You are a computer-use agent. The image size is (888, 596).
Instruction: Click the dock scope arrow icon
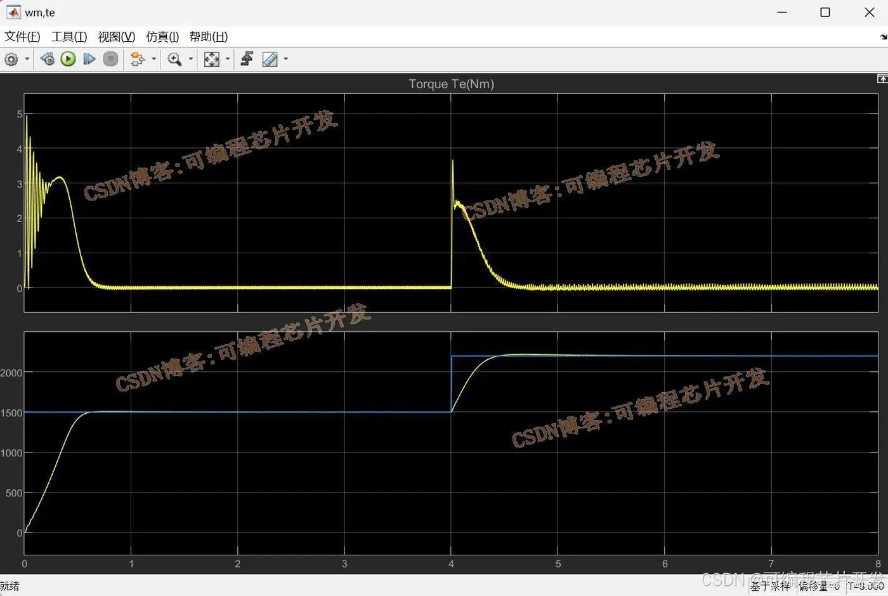click(x=884, y=37)
